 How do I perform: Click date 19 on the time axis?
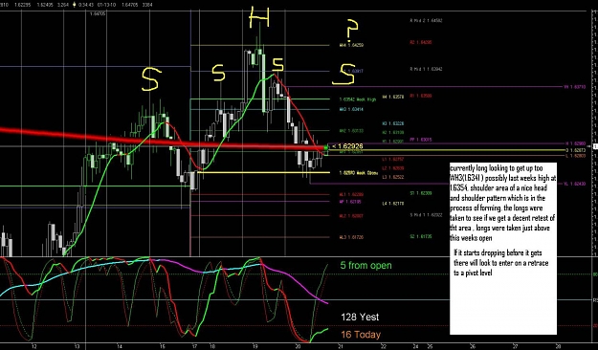pos(255,346)
